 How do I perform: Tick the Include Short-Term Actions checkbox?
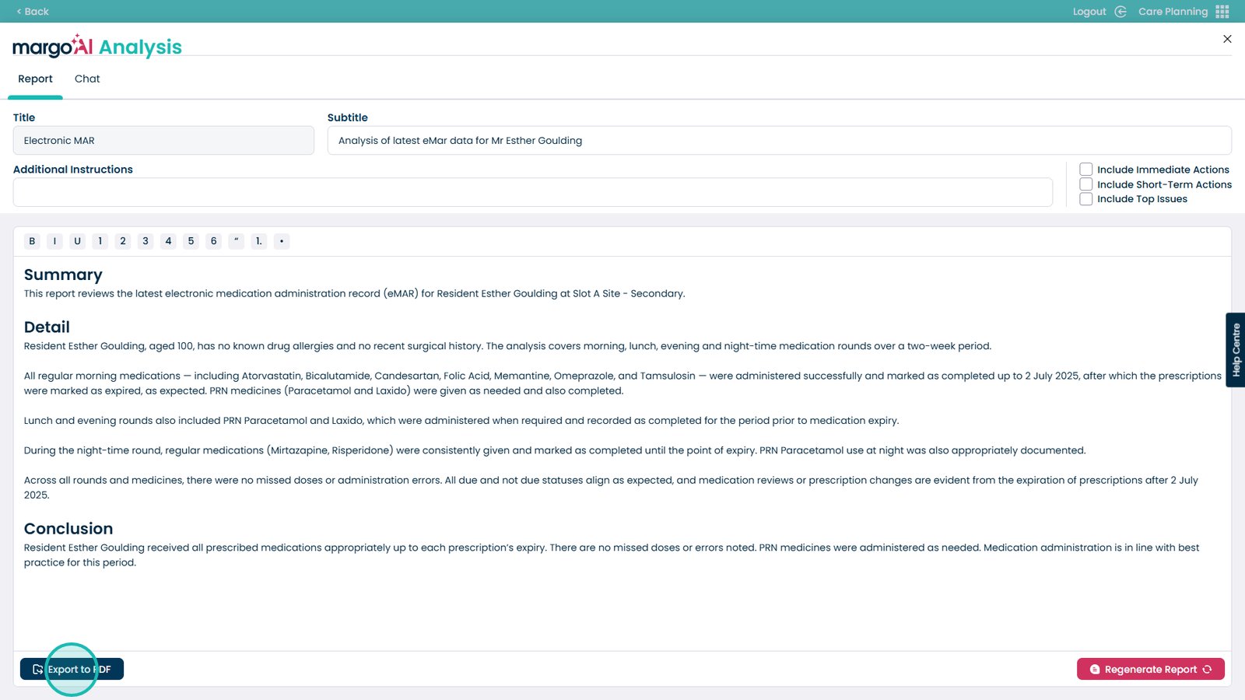(x=1086, y=184)
